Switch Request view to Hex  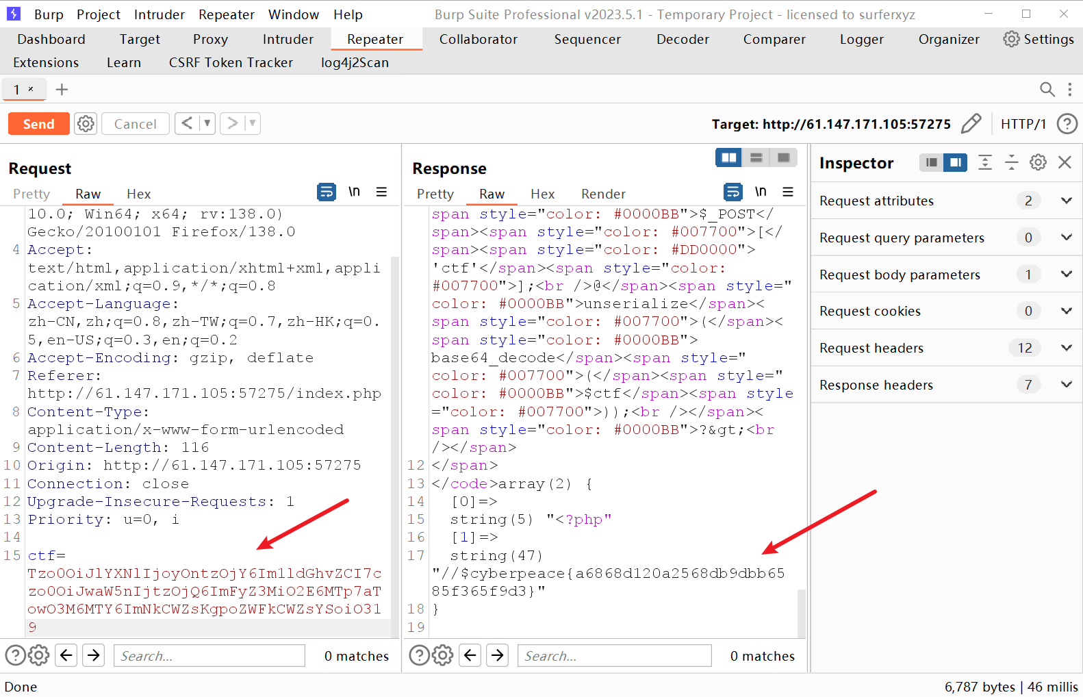click(139, 194)
